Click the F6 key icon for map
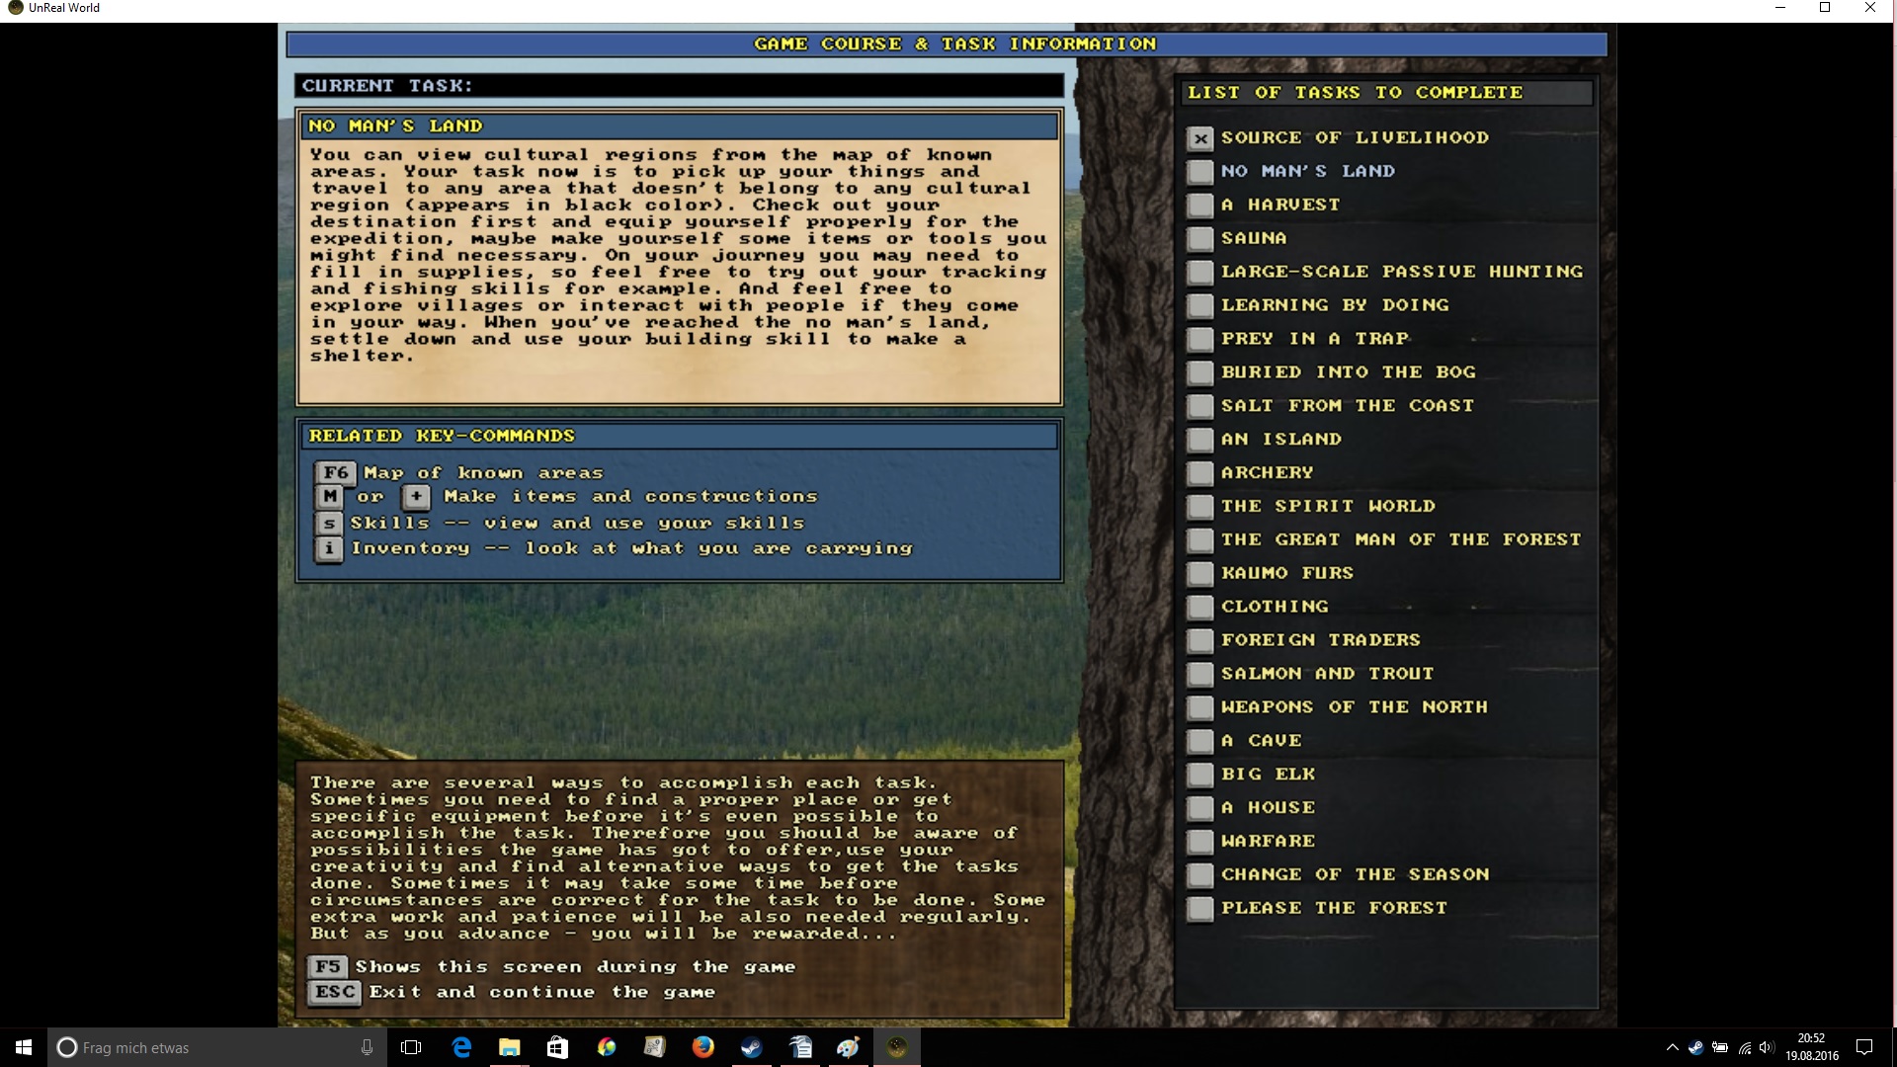This screenshot has width=1897, height=1067. [336, 472]
